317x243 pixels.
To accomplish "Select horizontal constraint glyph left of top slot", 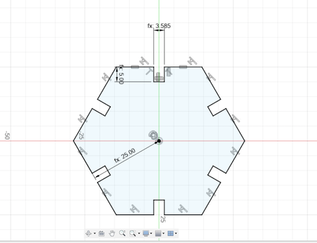I will [135, 67].
